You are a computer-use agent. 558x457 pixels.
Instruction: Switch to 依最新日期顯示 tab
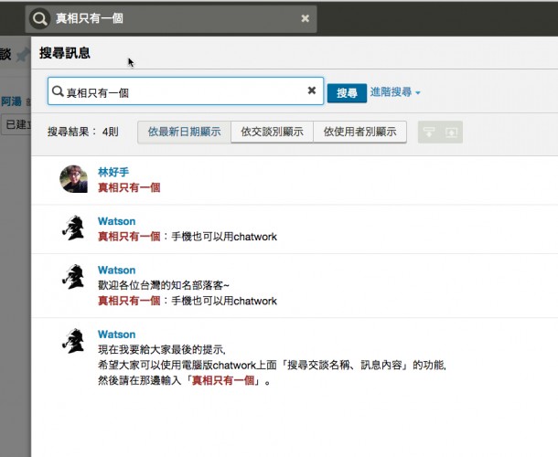tap(184, 132)
